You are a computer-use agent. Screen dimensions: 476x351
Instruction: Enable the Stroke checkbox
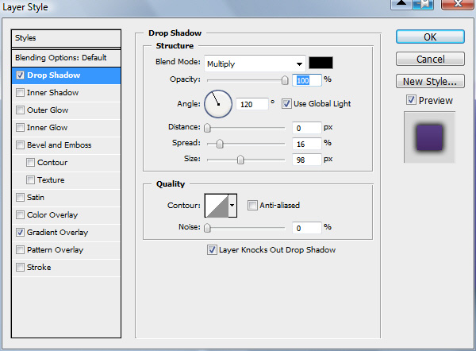click(x=20, y=267)
